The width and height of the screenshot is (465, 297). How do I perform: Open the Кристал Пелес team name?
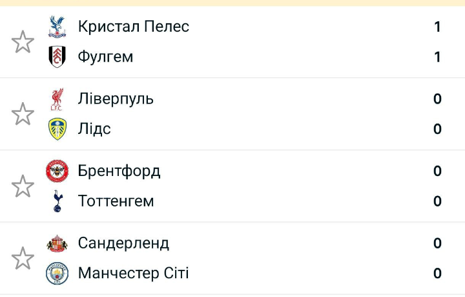click(133, 27)
